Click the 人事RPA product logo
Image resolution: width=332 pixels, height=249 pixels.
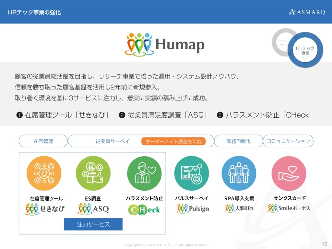tap(239, 208)
